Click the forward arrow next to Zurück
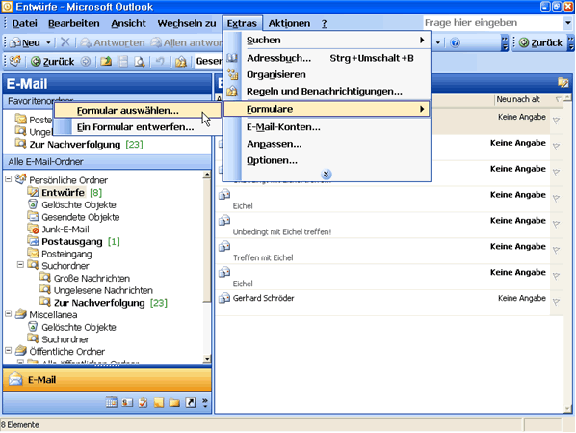Viewport: 576px width, 433px height. coord(85,62)
